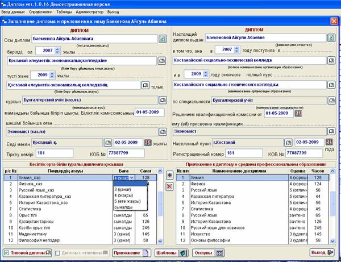Viewport: 341px width, 262px height.
Task: Click lookup icon beside Қостанай қ. locality field
Action: pos(108,142)
